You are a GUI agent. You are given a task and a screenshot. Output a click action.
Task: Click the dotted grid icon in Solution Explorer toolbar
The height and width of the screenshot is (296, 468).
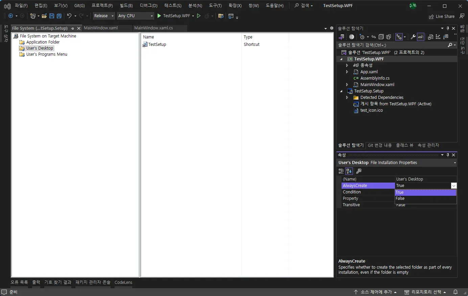click(438, 37)
